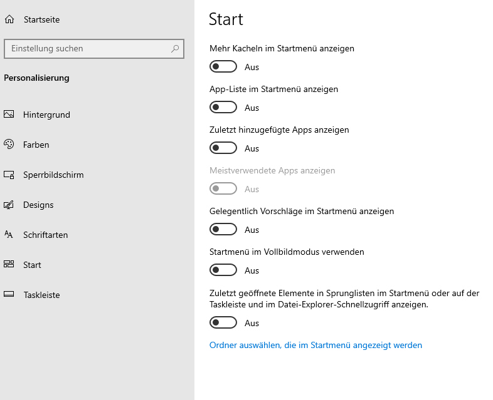The width and height of the screenshot is (493, 400).
Task: Click the magnifier icon in search box
Action: pos(175,49)
